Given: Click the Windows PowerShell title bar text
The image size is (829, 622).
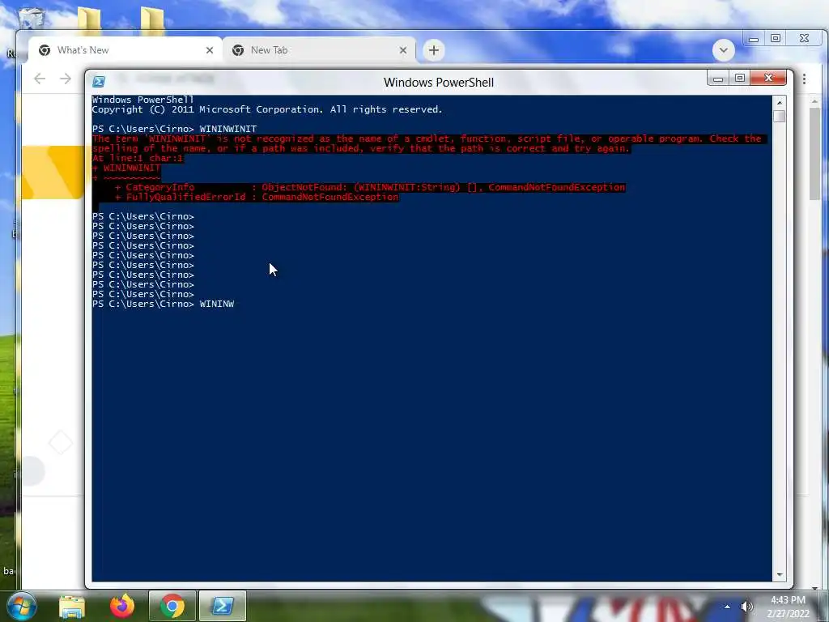Looking at the screenshot, I should pos(439,83).
